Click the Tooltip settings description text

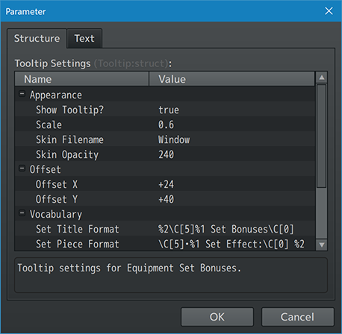(x=129, y=268)
